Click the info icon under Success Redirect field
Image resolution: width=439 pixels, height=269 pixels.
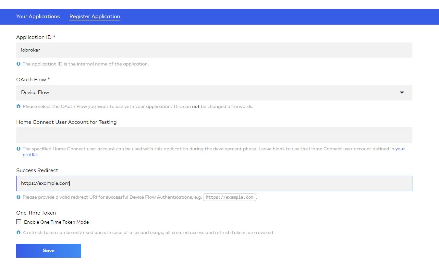click(18, 197)
